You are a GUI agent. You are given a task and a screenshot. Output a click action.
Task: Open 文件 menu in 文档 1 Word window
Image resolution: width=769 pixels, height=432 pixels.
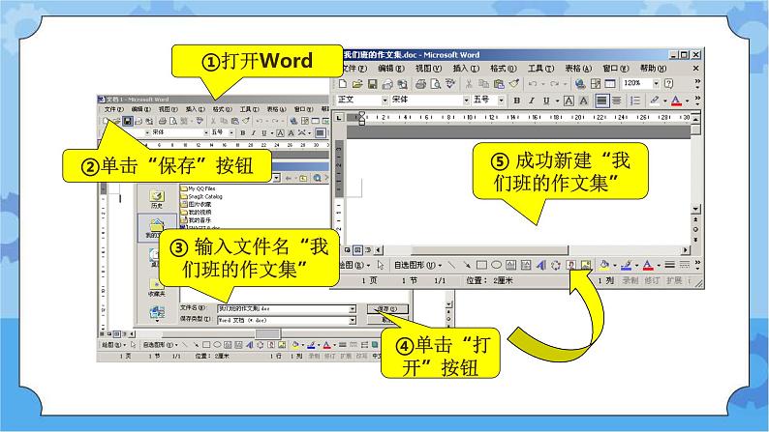pyautogui.click(x=113, y=109)
